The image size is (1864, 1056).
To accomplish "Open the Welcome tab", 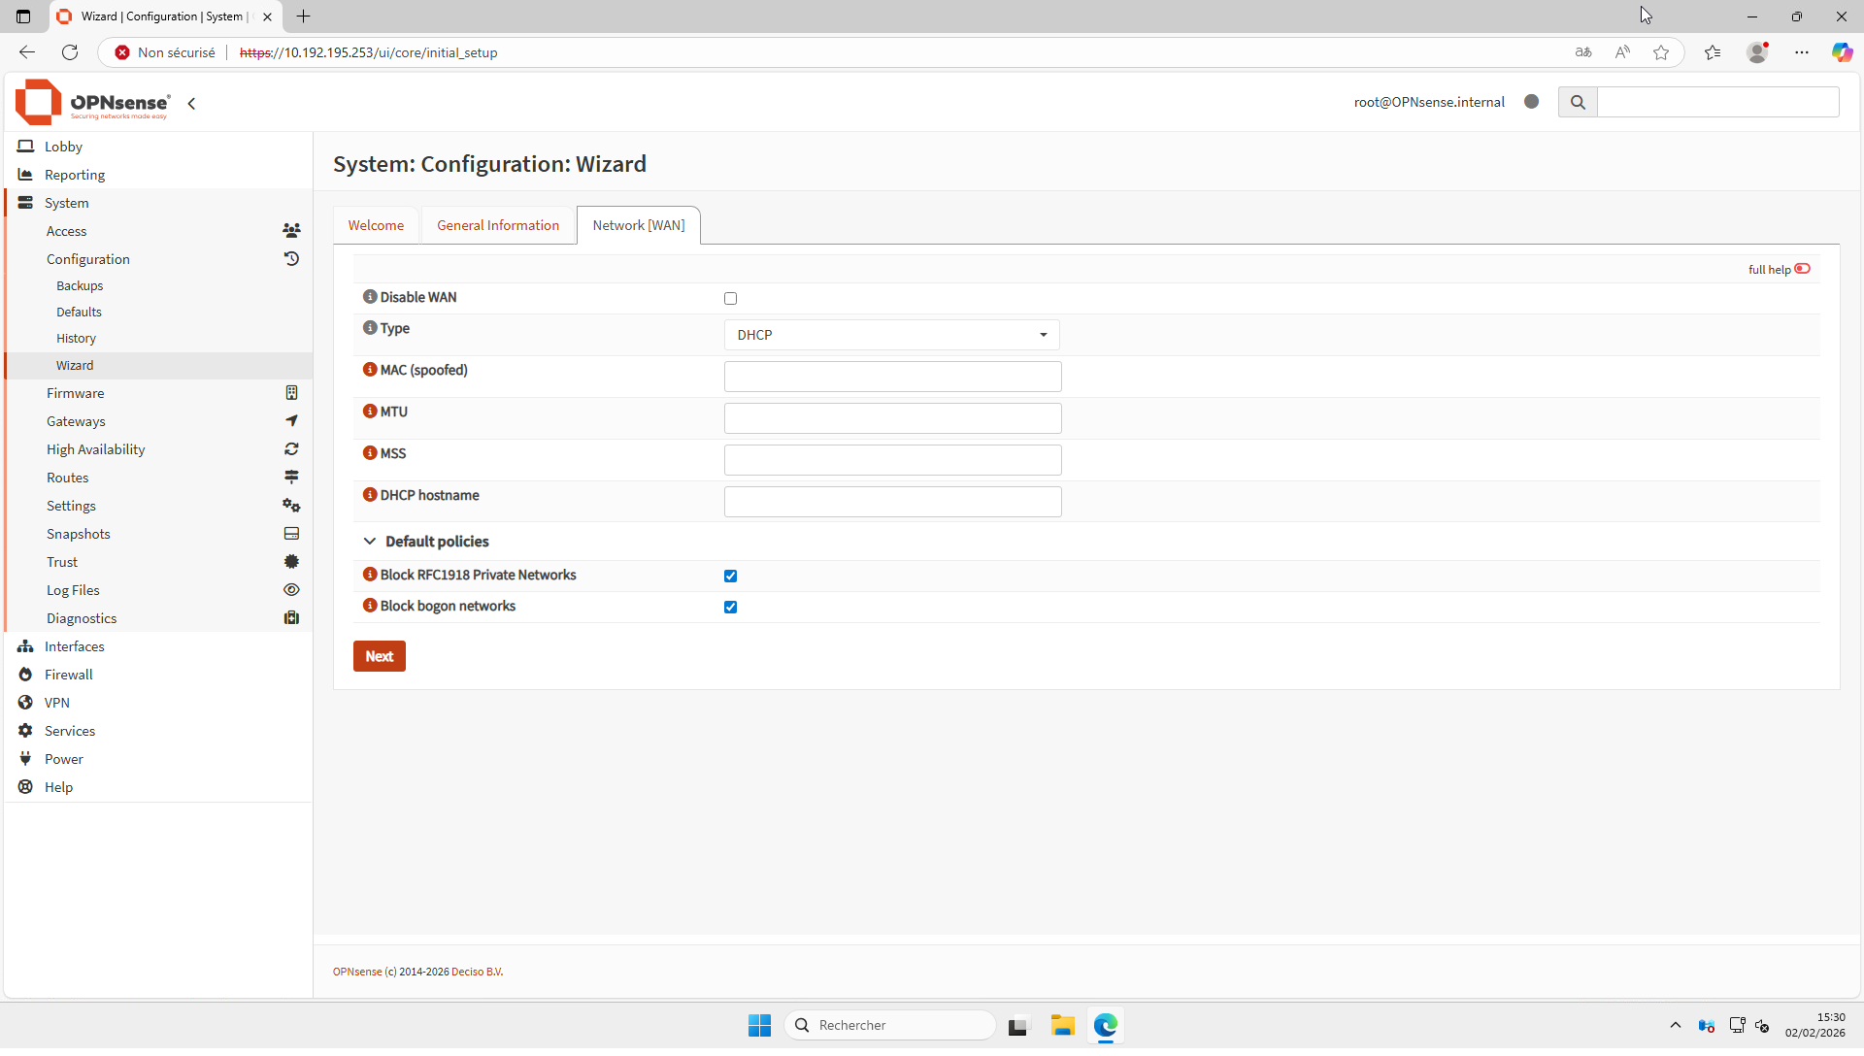I will [376, 225].
